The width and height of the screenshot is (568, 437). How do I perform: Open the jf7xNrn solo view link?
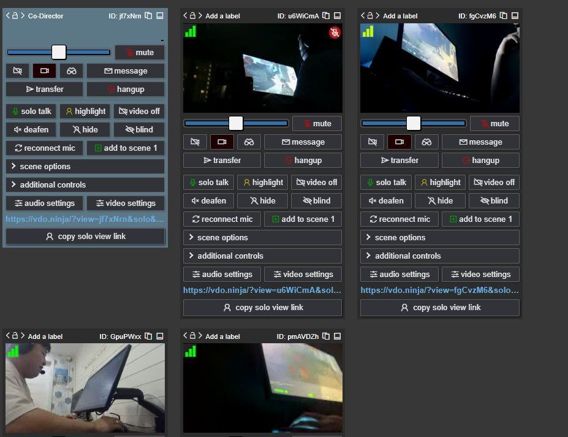click(85, 219)
